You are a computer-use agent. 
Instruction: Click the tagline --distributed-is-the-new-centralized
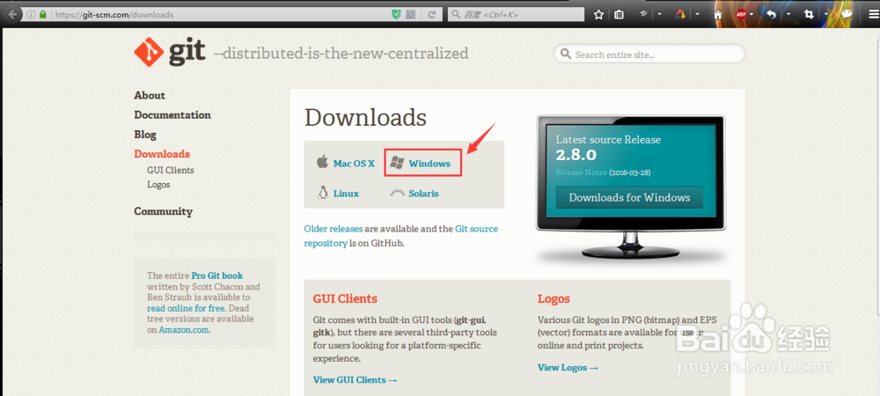(341, 54)
